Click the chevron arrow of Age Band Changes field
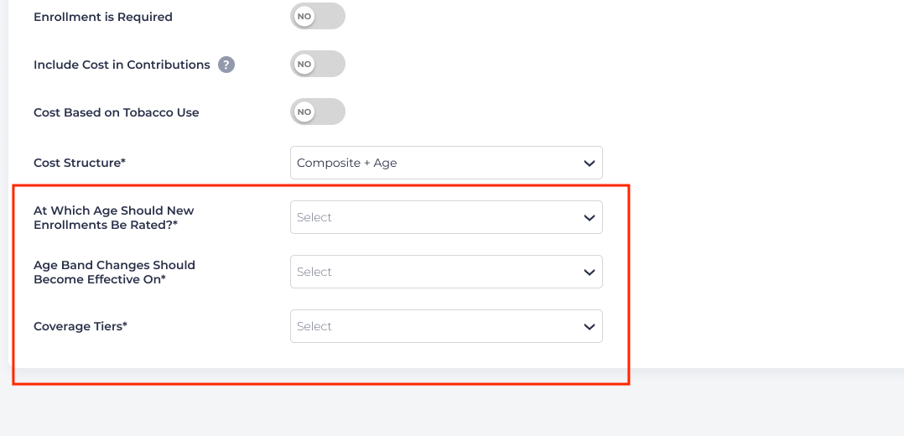 [590, 272]
